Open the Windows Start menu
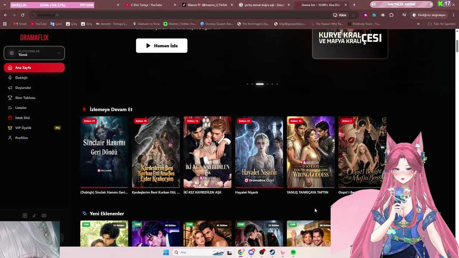Screen dimensions: 459x258 point(166,252)
